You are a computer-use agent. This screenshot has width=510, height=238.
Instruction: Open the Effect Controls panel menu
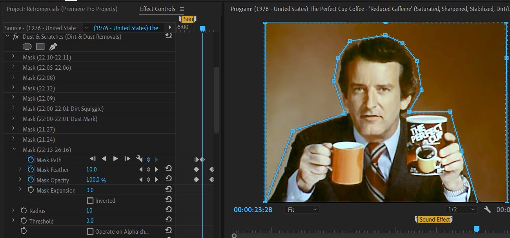[x=182, y=9]
